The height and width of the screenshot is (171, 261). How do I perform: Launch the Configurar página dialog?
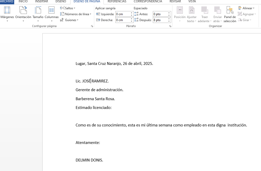point(92,26)
